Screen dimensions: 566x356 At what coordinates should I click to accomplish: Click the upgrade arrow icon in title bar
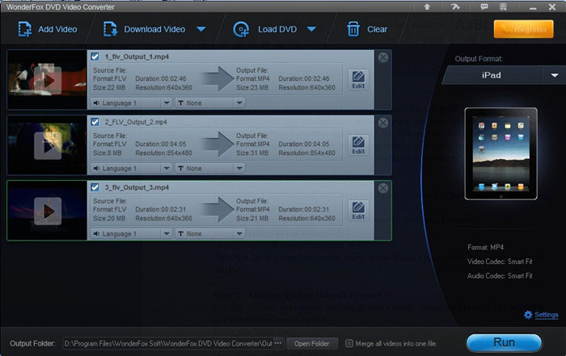427,6
